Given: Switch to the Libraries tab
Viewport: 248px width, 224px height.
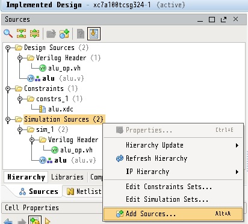Looking at the screenshot, I should click(67, 177).
